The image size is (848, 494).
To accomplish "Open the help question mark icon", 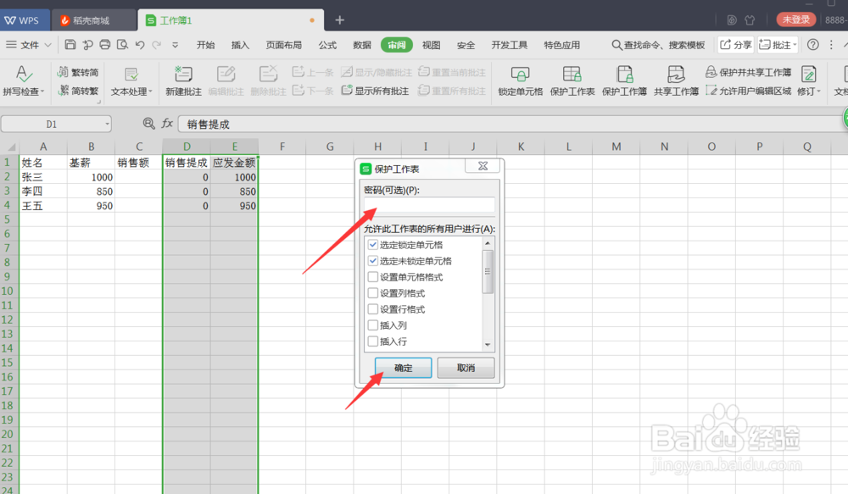I will click(813, 45).
